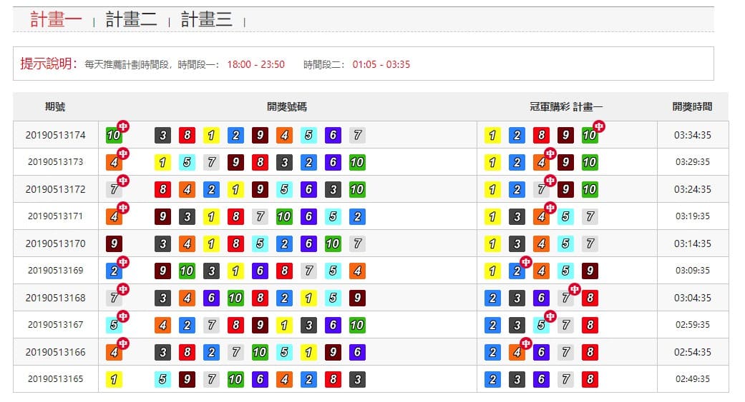The width and height of the screenshot is (745, 402).
Task: Click plan ball 3 in row 20190513170
Action: click(517, 243)
